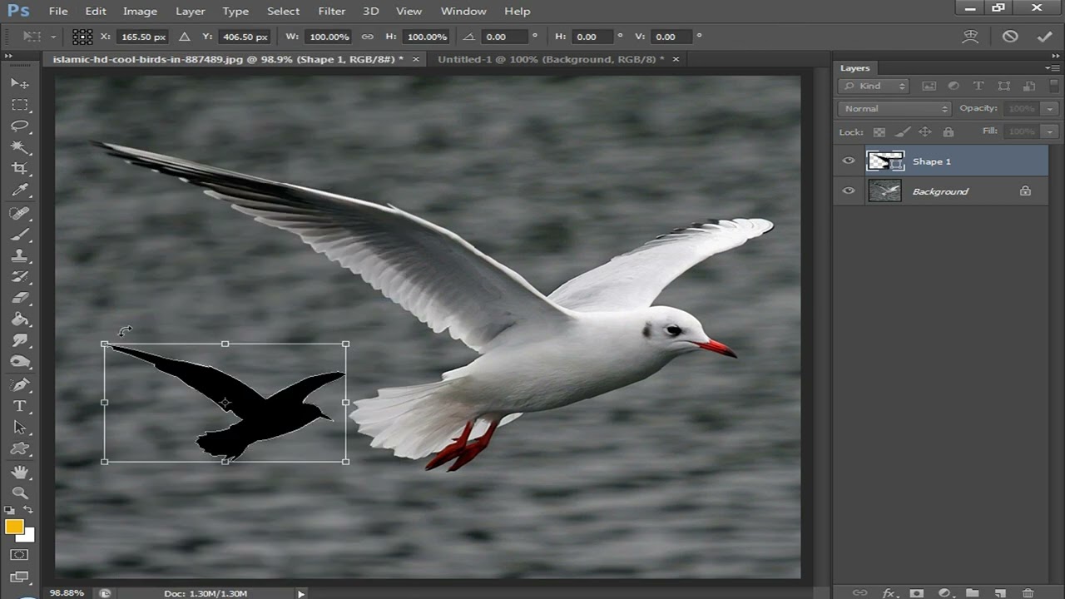Open the Normal blend mode dropdown
The height and width of the screenshot is (599, 1065).
[894, 108]
